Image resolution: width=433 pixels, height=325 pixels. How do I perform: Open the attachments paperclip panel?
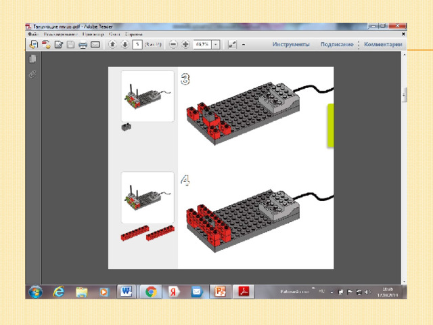click(x=32, y=74)
